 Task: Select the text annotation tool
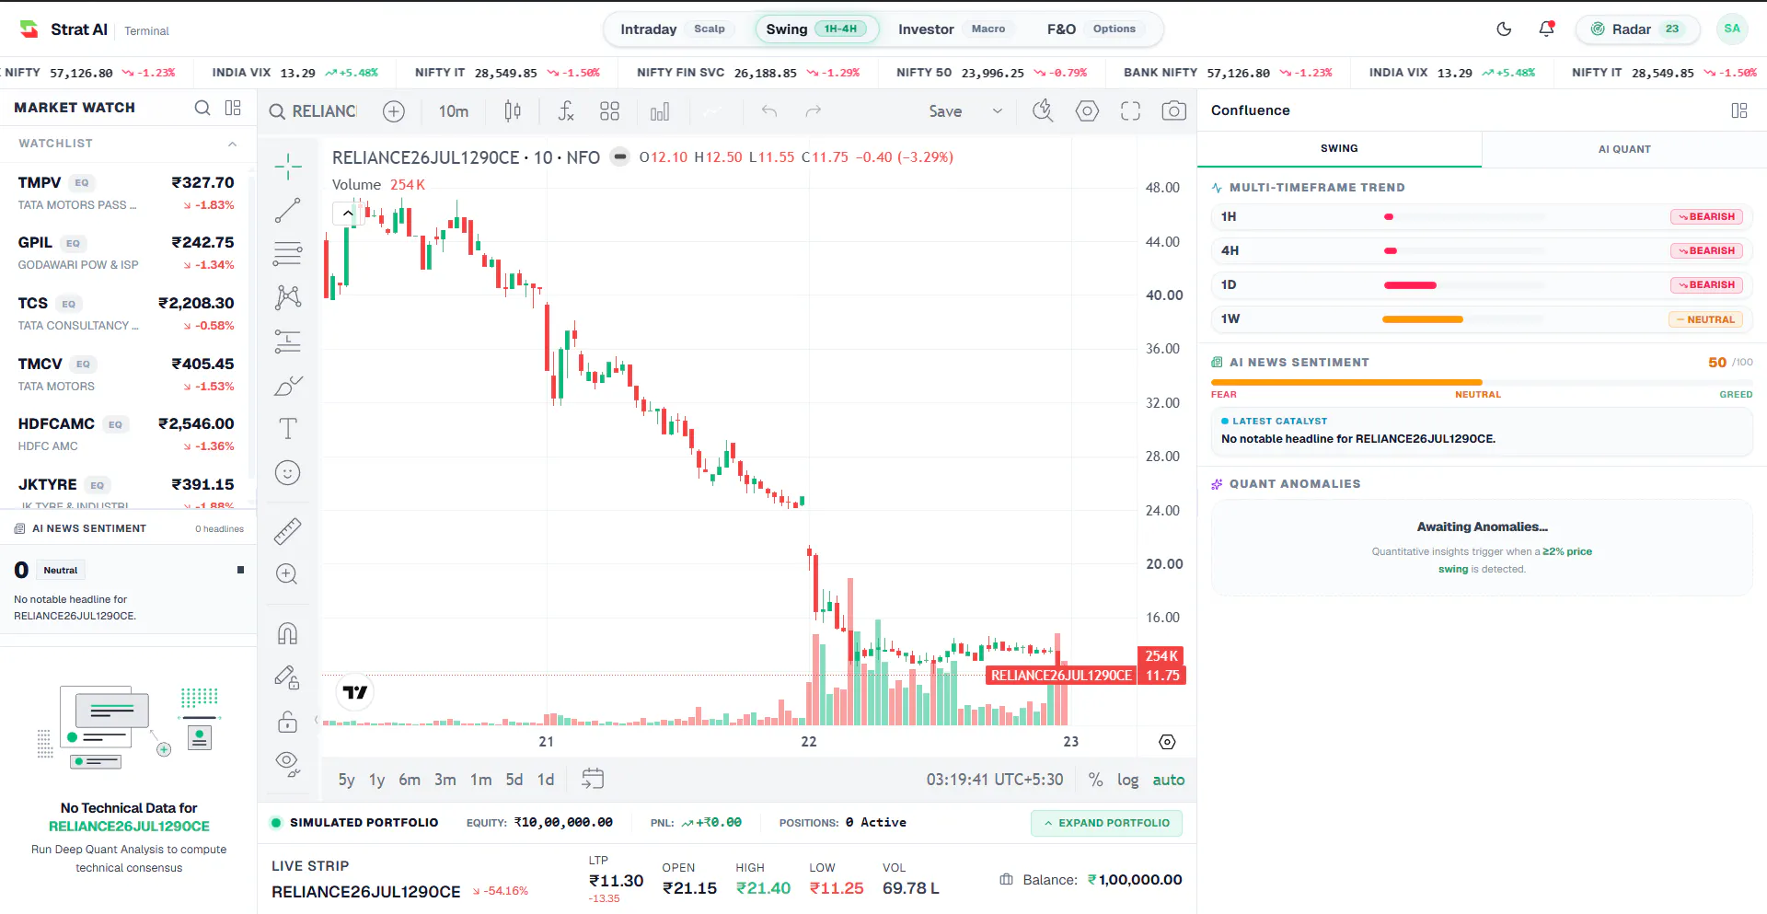288,428
